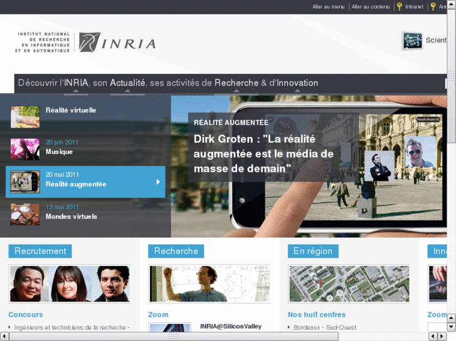The image size is (456, 341).
Task: Click the horizontal scrollbar thumb
Action: tap(174, 337)
